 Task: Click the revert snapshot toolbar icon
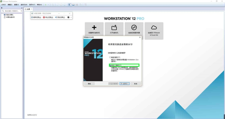click(62, 5)
